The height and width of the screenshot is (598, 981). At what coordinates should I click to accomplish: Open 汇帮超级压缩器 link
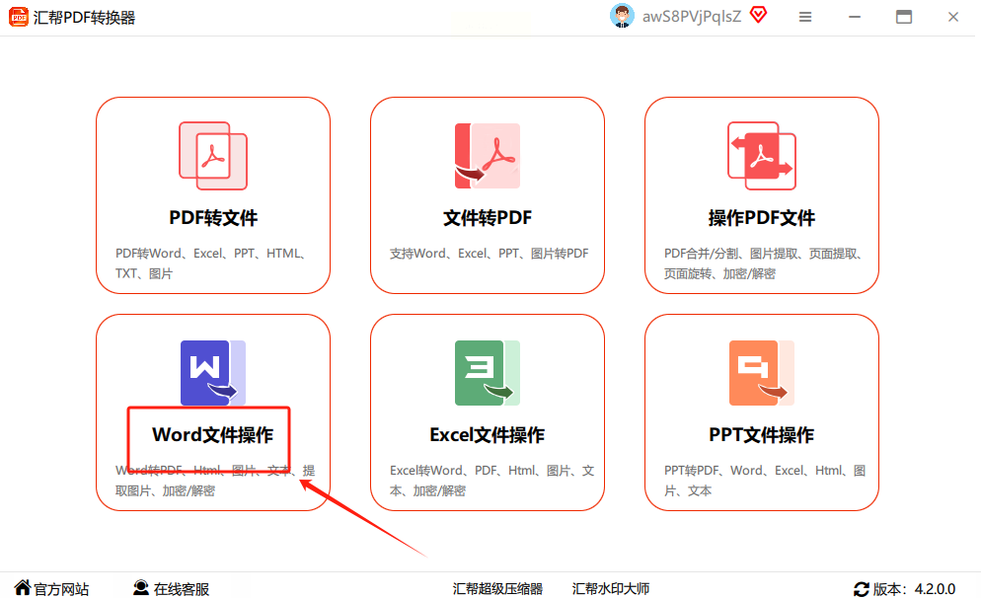tap(497, 588)
